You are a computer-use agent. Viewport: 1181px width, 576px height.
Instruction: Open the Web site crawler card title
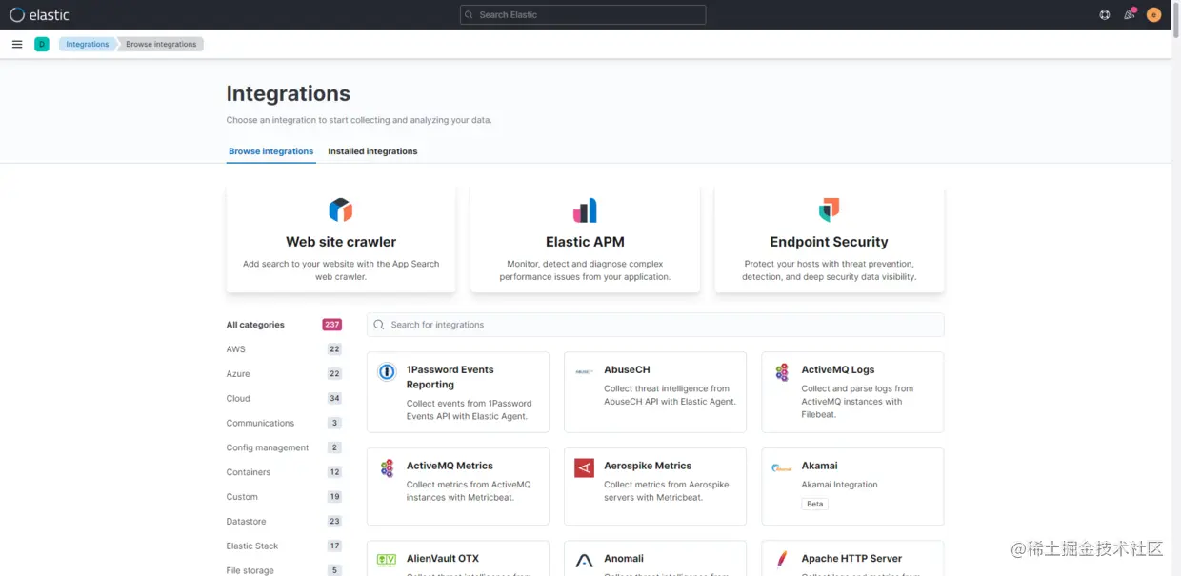(341, 242)
